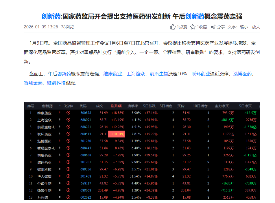275x203 pixels.
Task: Select stock name 热景生物 in table
Action: pyautogui.click(x=44, y=190)
